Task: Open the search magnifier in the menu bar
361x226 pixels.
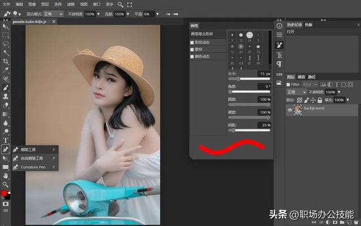Action: click(x=120, y=4)
